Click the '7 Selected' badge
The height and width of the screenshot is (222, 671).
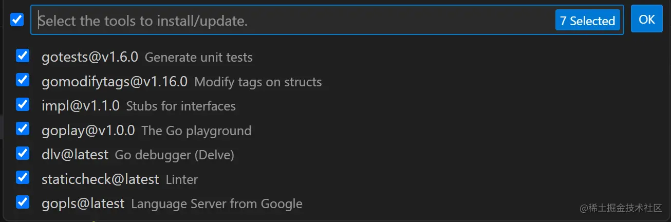[587, 21]
